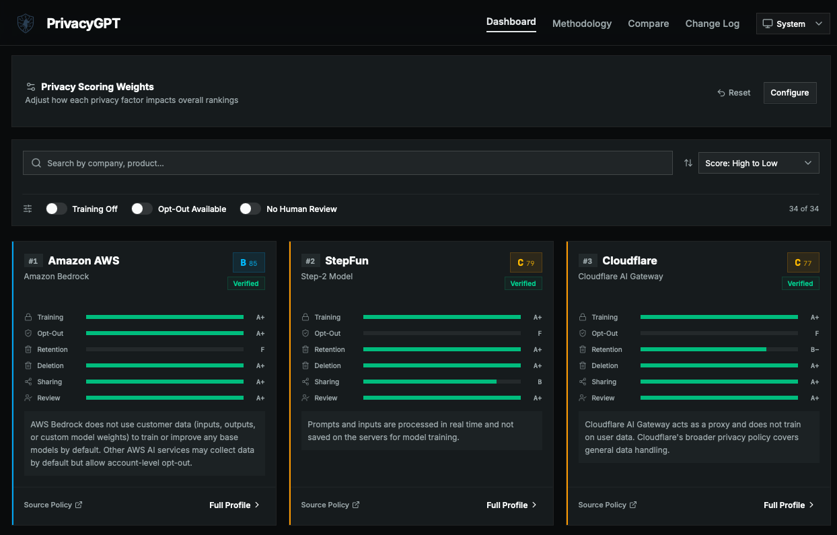Viewport: 837px width, 535px height.
Task: Click external link icon of Amazon AWS Source Policy
Action: click(x=79, y=505)
